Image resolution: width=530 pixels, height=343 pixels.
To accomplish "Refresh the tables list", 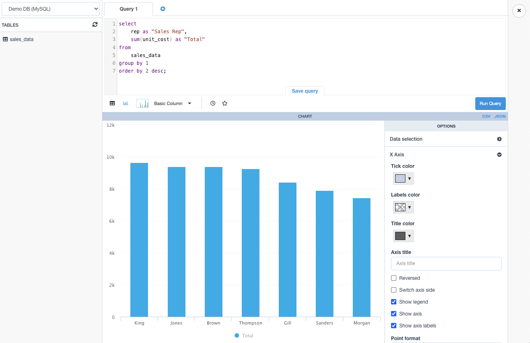I will 95,25.
